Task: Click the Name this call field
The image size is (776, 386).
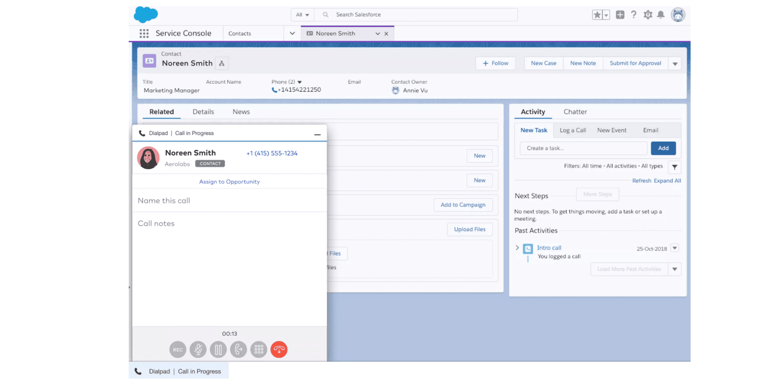Action: (x=229, y=200)
